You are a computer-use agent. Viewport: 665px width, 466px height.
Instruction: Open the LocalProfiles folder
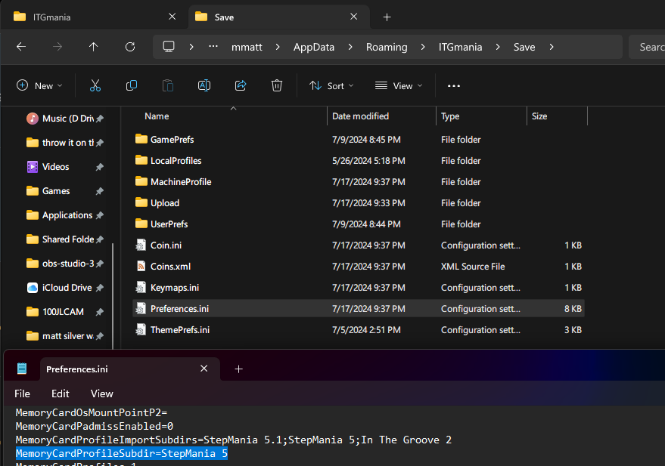click(x=176, y=161)
